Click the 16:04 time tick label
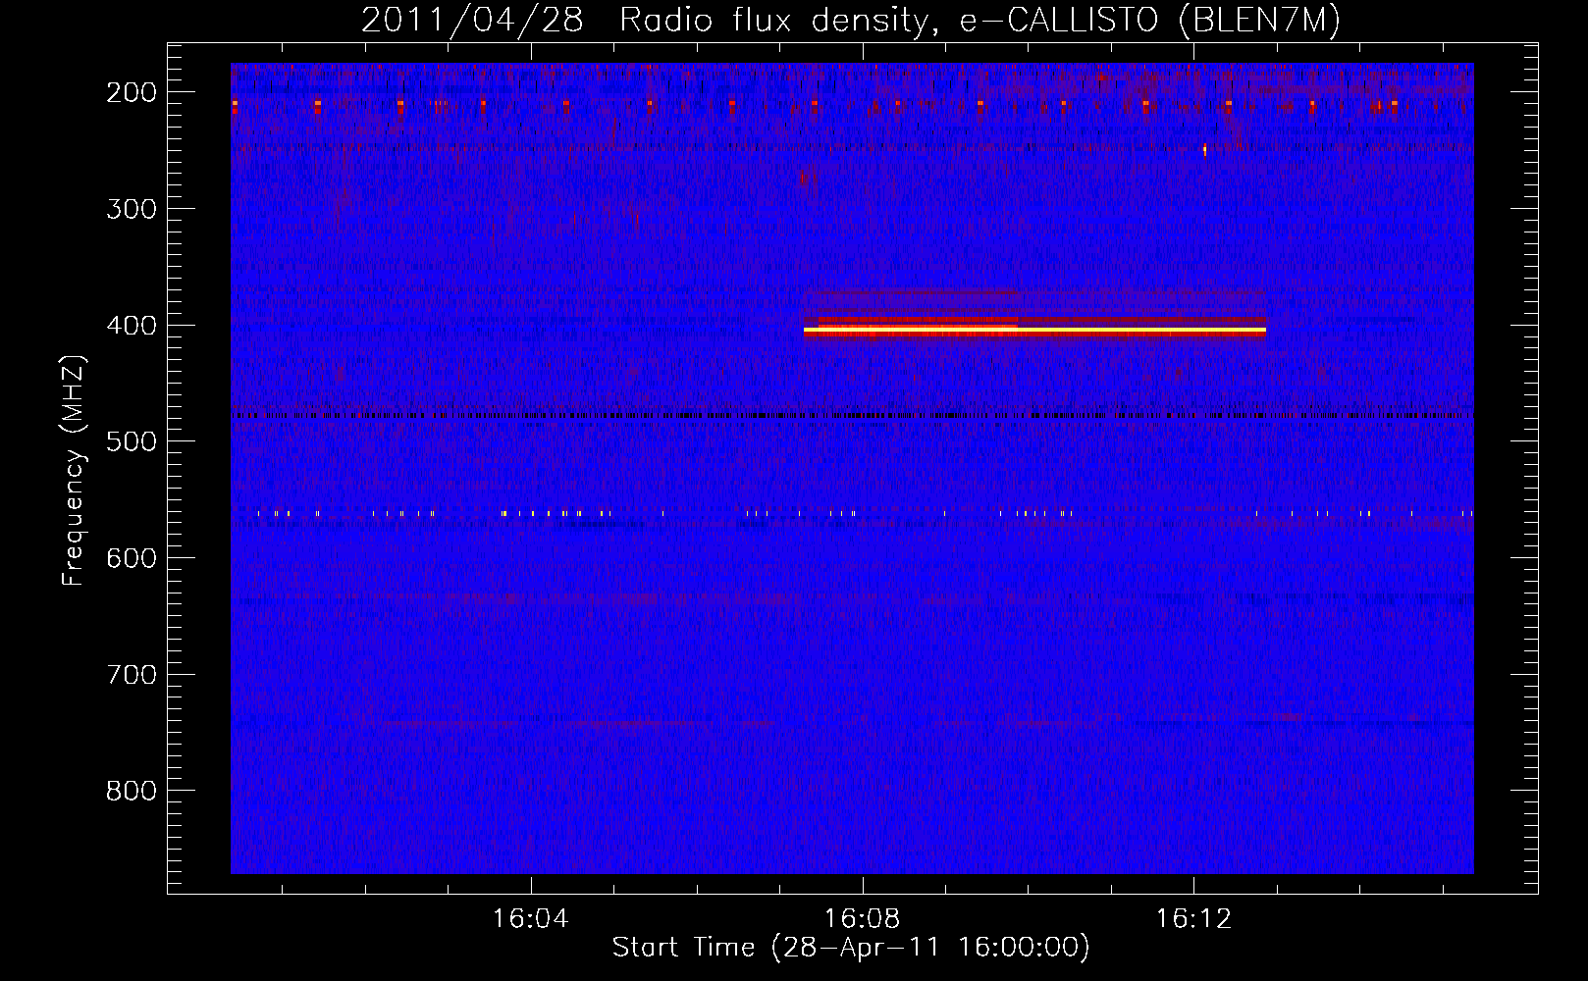 pyautogui.click(x=531, y=919)
